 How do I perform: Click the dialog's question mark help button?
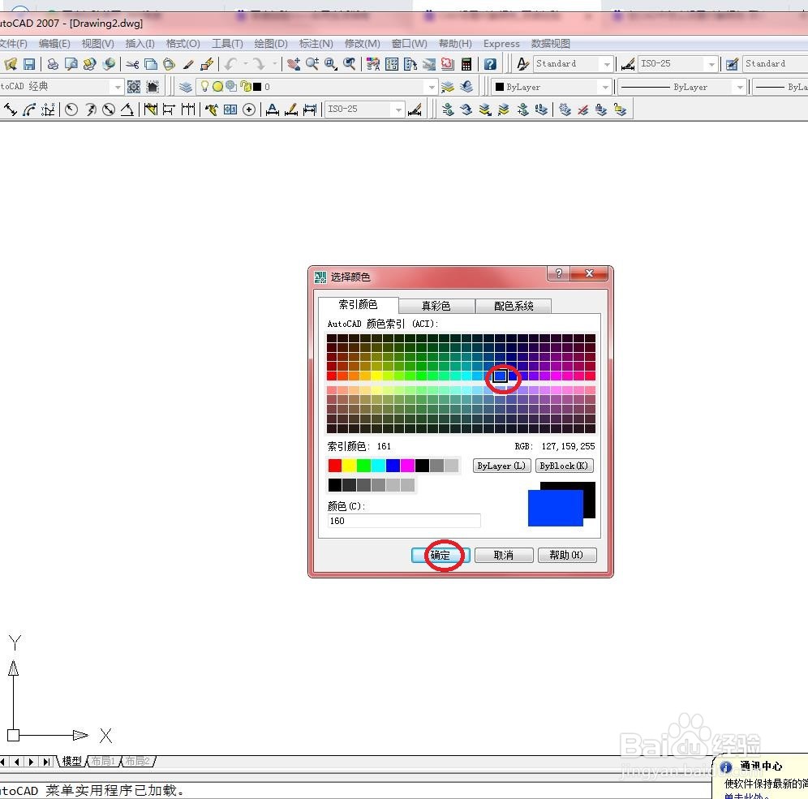coord(559,273)
